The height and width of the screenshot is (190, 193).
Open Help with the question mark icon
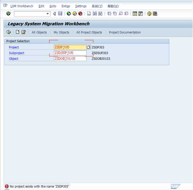[149, 14]
